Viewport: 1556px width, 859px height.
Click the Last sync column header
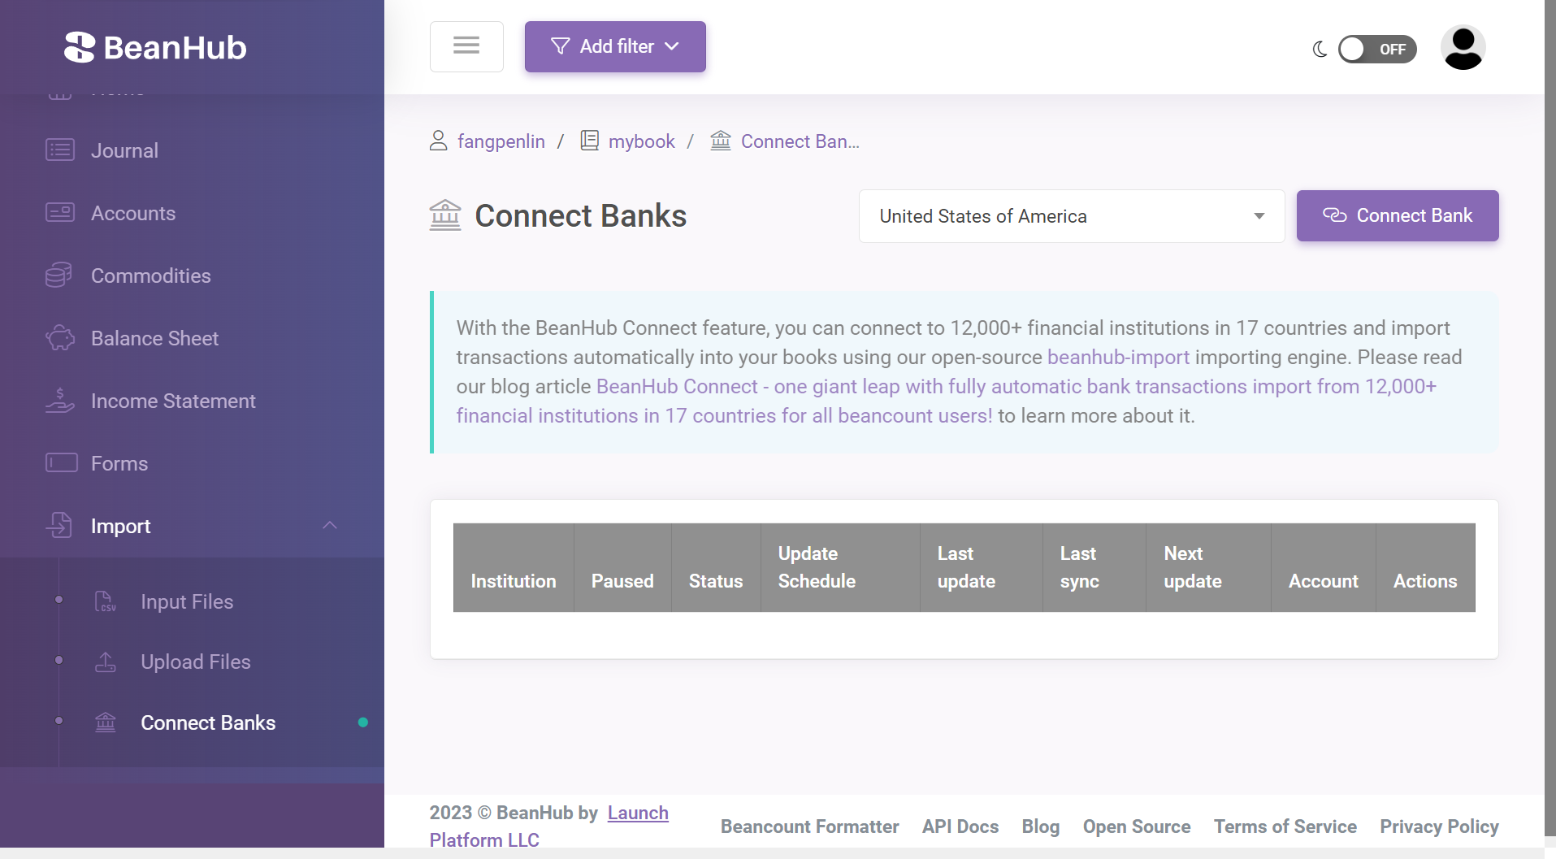click(x=1094, y=567)
